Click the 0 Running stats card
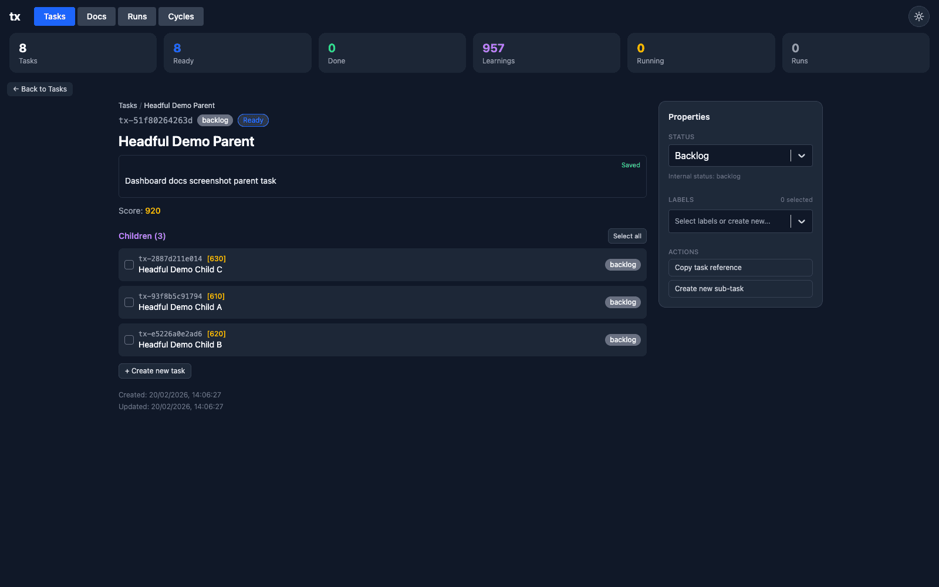This screenshot has width=939, height=587. pyautogui.click(x=701, y=53)
